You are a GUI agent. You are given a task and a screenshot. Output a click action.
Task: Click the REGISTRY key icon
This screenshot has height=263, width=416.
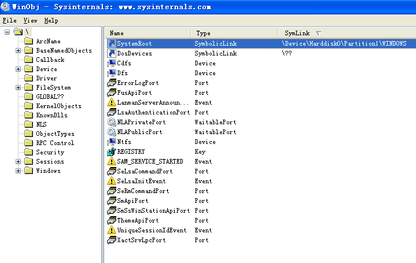point(112,151)
